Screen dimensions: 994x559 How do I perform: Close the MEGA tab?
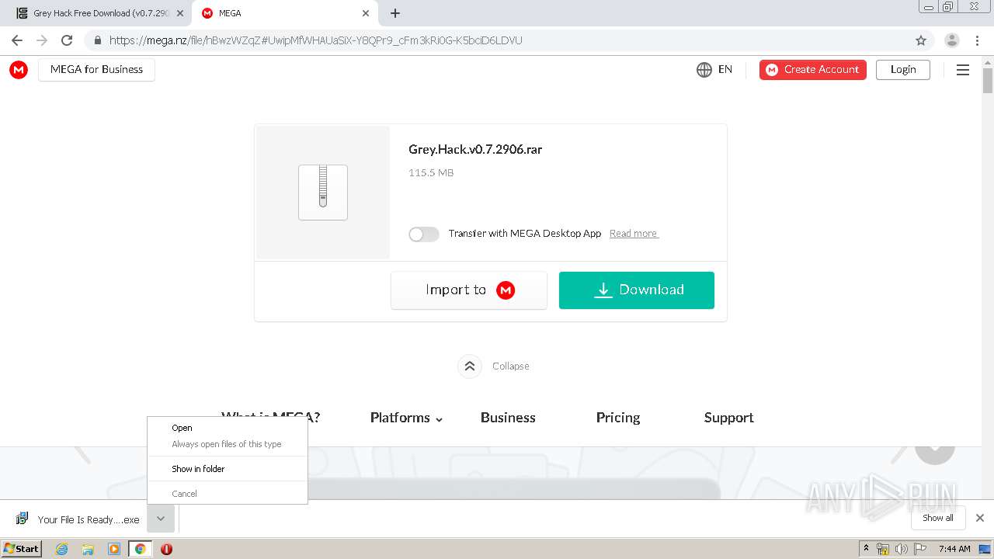pyautogui.click(x=366, y=13)
